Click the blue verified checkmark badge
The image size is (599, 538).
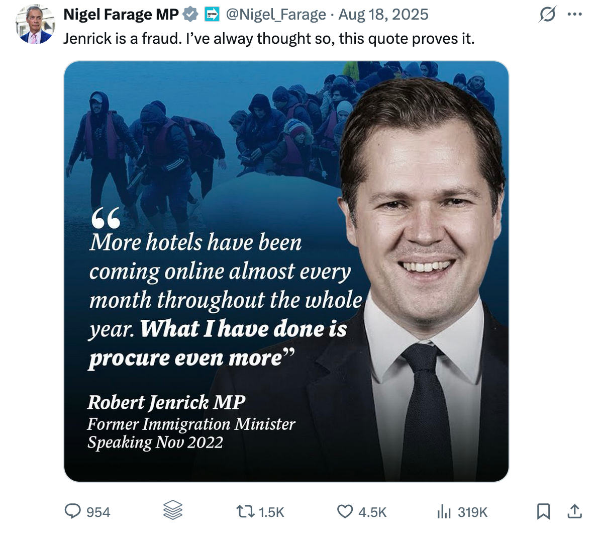tap(190, 15)
